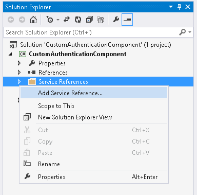Image resolution: width=197 pixels, height=195 pixels.
Task: Click the Service References folder icon
Action: 32,82
